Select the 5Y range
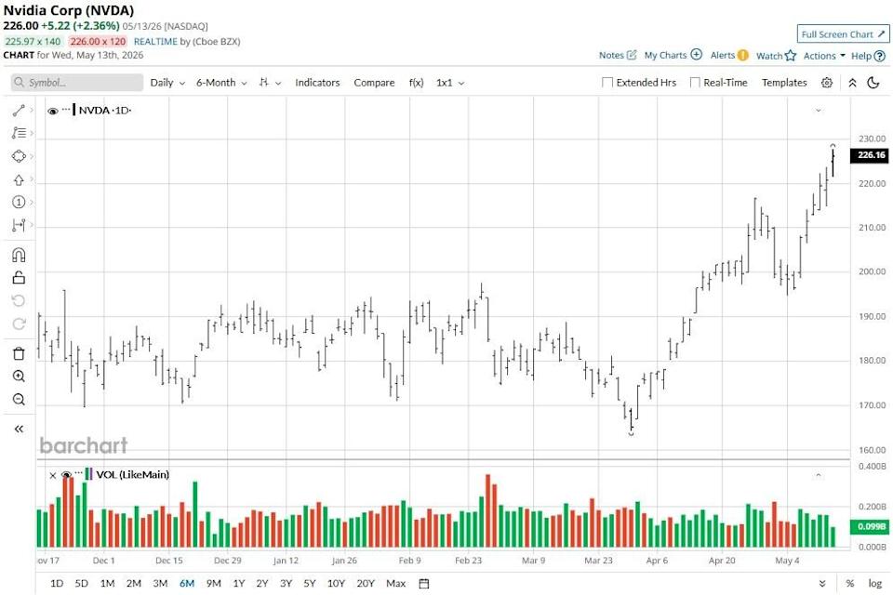The width and height of the screenshot is (893, 595). pyautogui.click(x=309, y=584)
